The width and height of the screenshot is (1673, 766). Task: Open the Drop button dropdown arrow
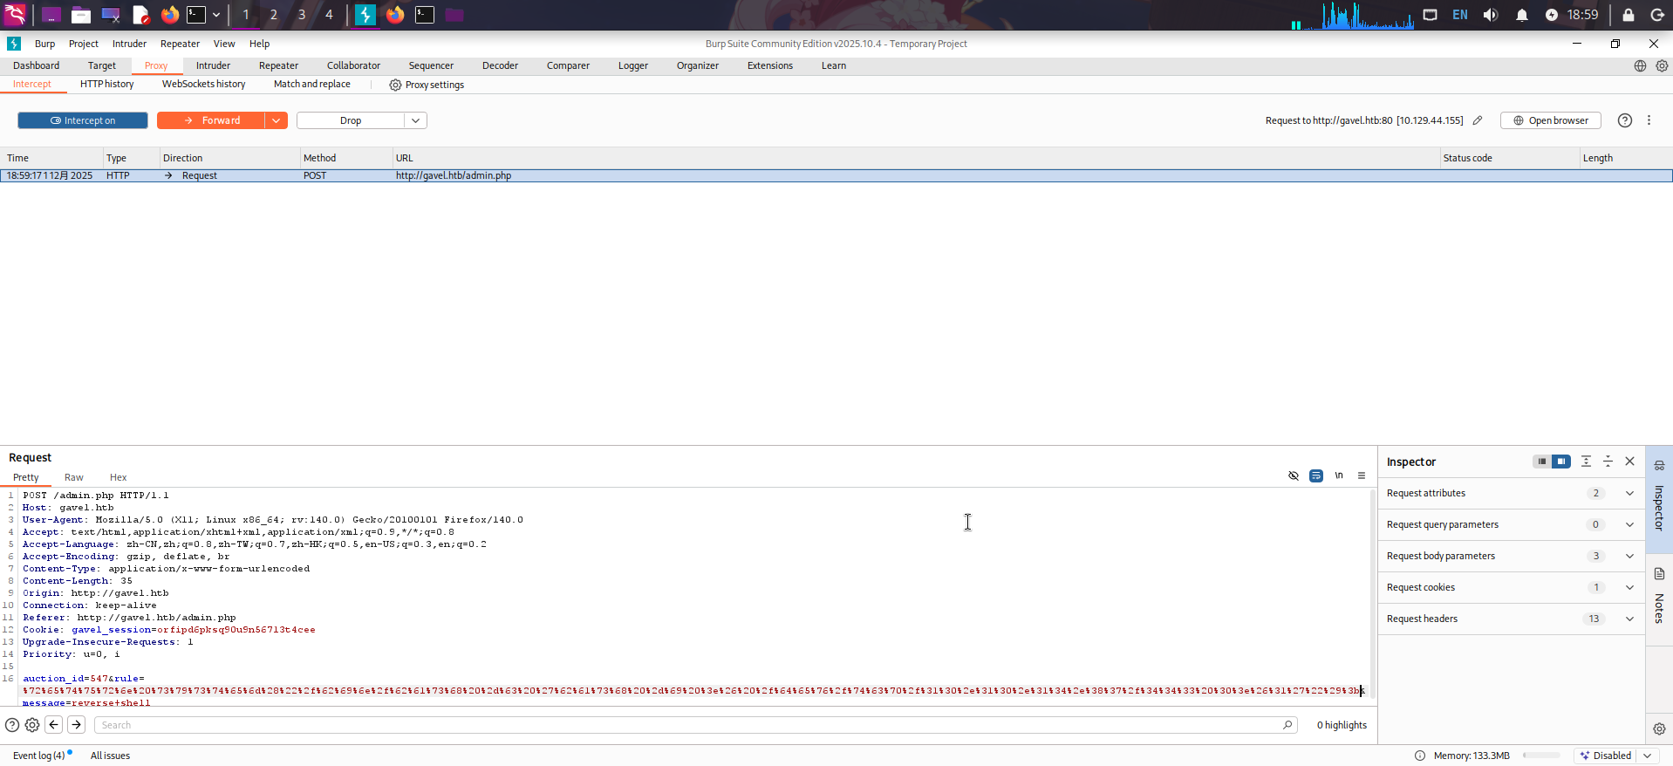click(416, 120)
